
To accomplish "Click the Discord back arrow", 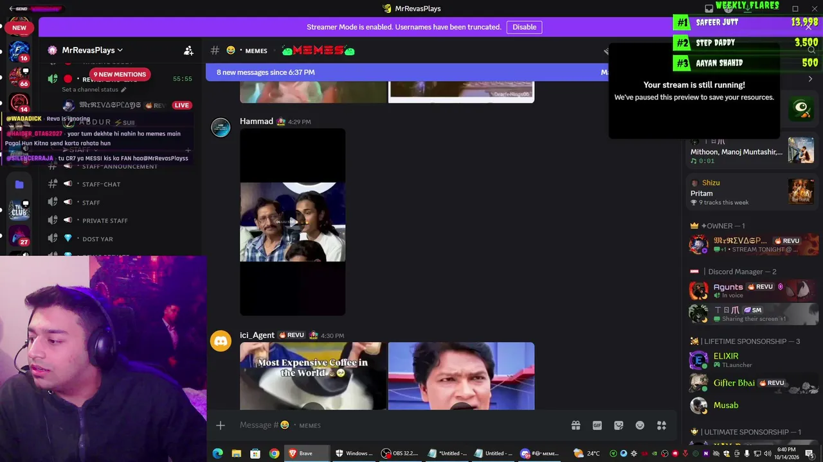I will tap(12, 8).
